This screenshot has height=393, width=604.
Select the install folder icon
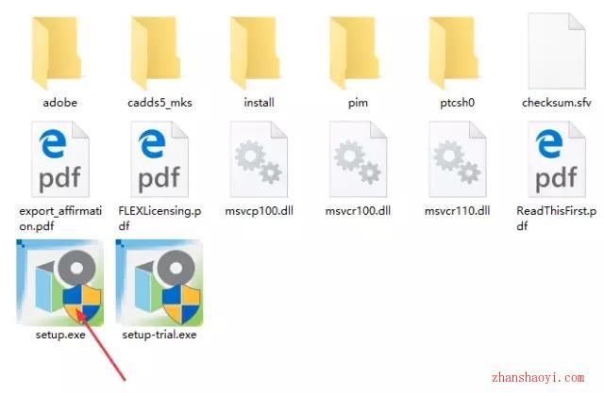255,53
